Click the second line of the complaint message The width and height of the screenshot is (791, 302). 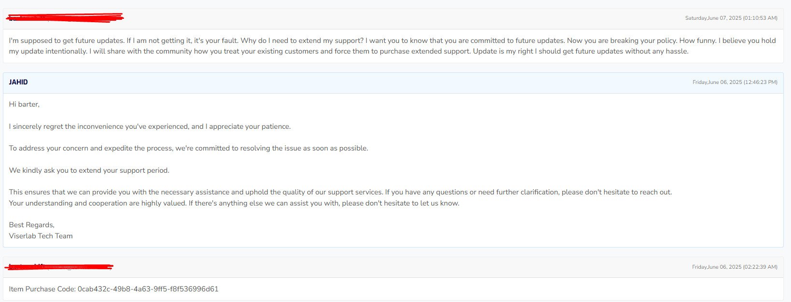click(348, 51)
